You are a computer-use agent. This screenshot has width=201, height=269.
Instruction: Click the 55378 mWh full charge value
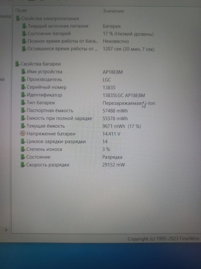(115, 118)
